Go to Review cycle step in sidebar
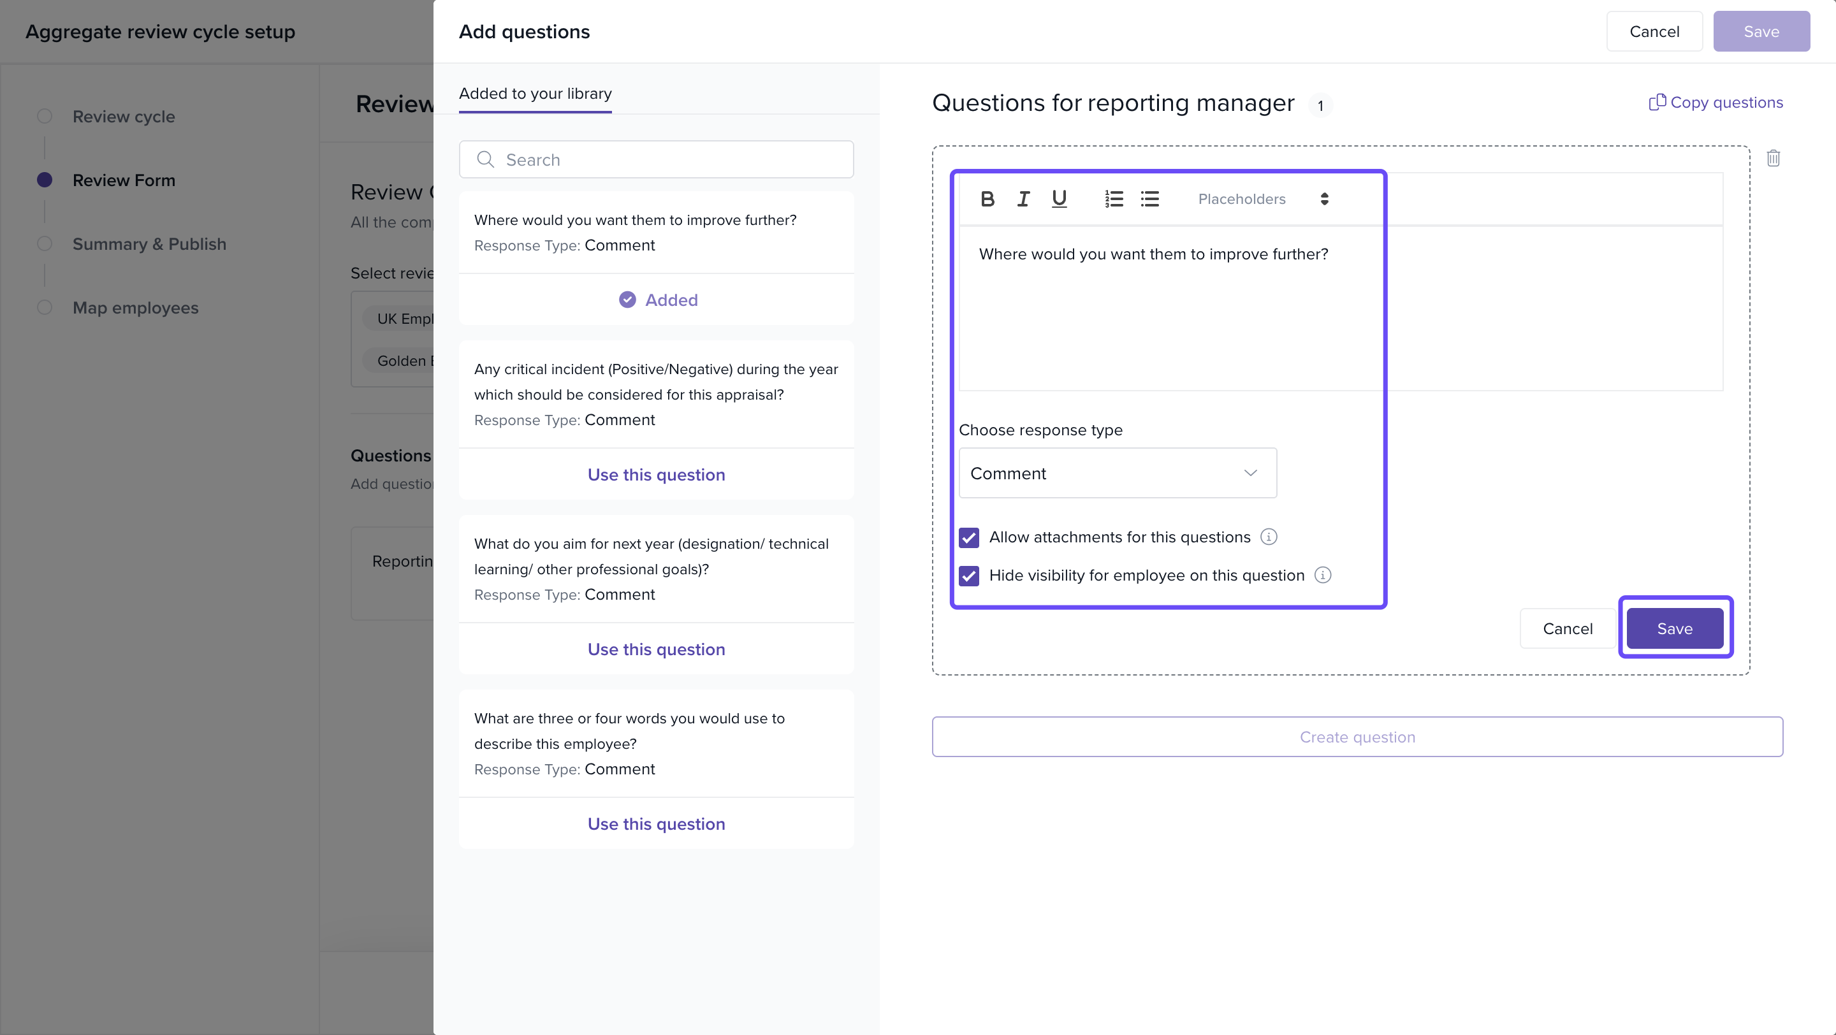This screenshot has height=1035, width=1836. (x=123, y=116)
